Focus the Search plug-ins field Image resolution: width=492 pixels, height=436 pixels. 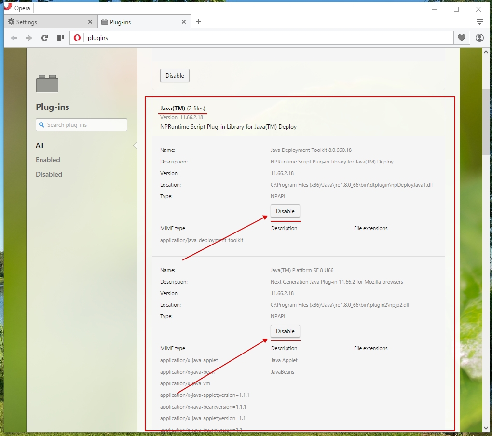coord(82,125)
